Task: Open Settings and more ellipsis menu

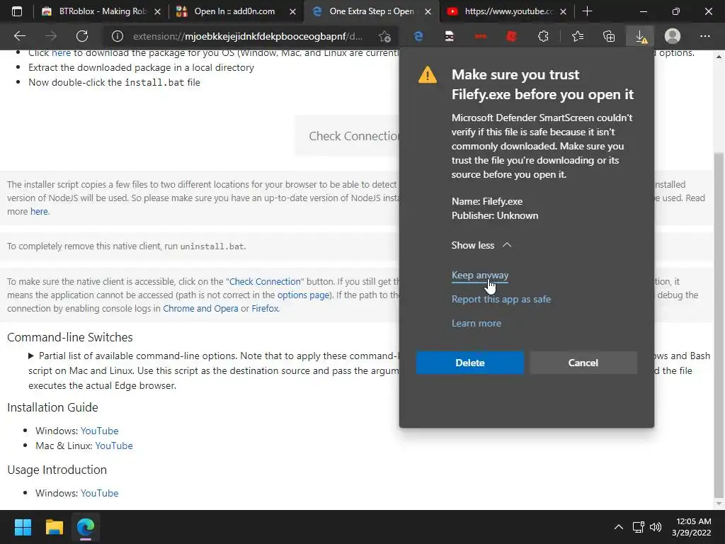Action: (704, 36)
